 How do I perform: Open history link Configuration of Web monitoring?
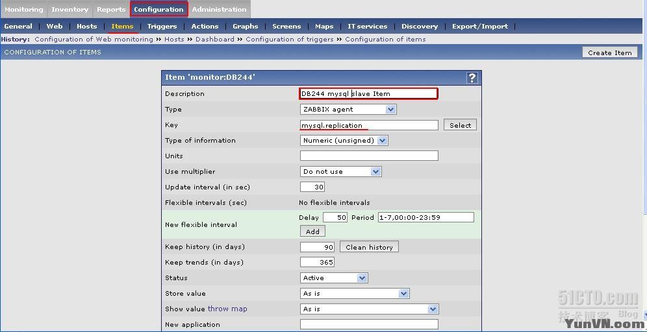(94, 39)
